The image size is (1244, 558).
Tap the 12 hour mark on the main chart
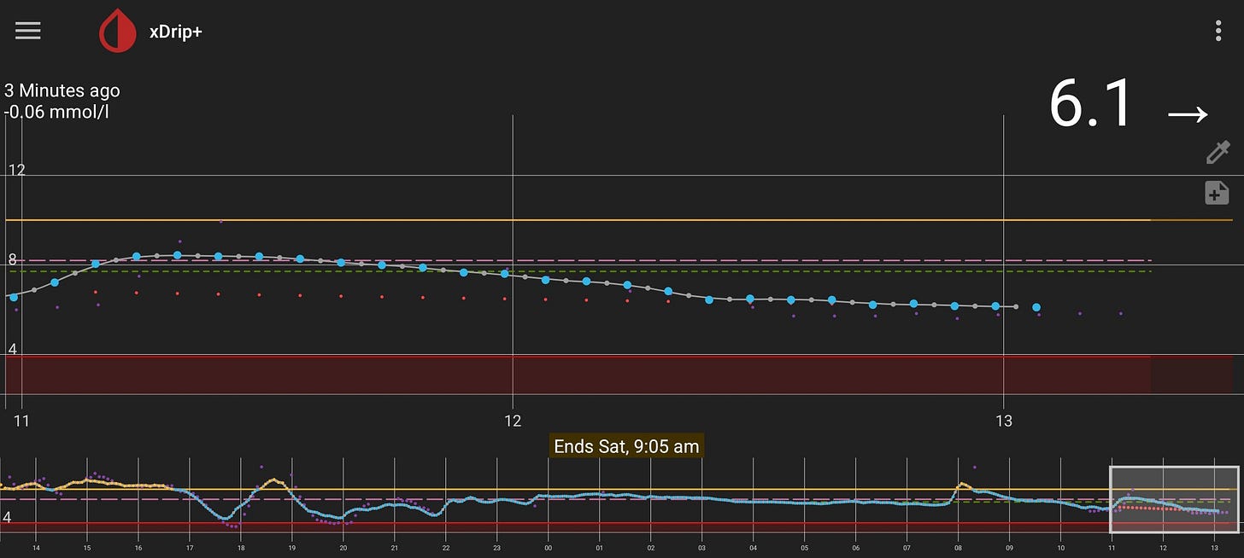click(513, 421)
